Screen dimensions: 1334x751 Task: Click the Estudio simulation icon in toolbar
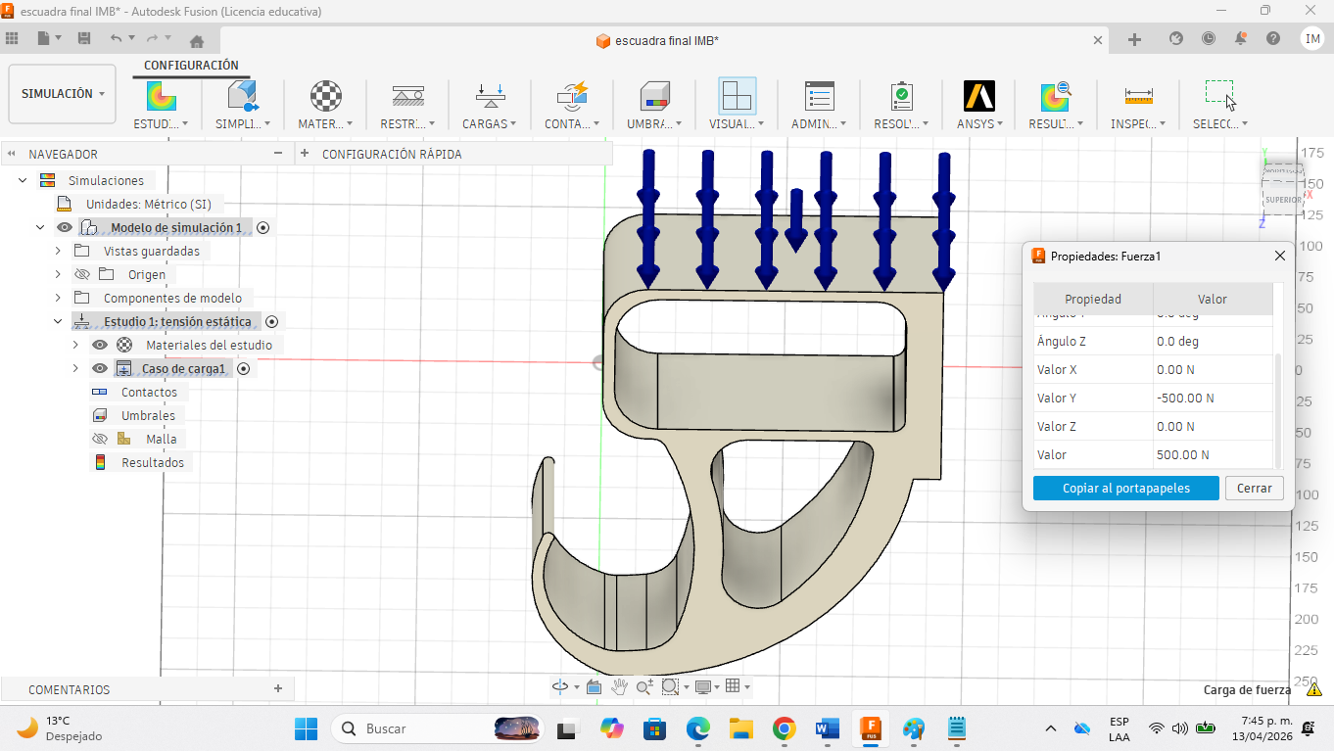[162, 97]
